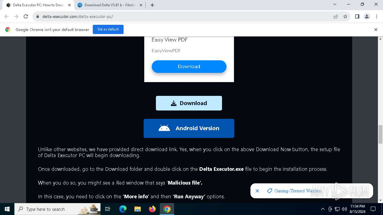
Task: Launch Firefox from taskbar
Action: point(152,209)
